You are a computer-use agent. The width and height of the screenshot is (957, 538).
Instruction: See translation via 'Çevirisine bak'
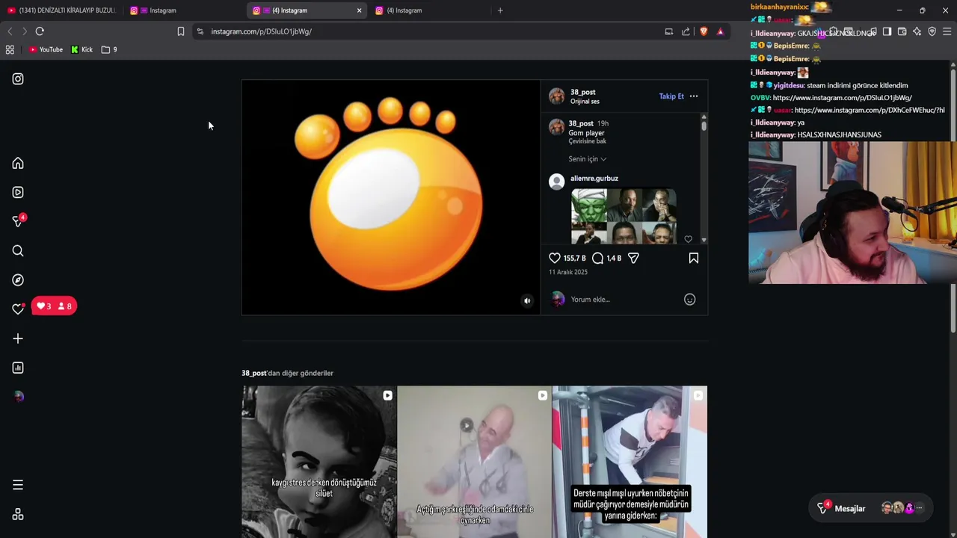point(588,141)
